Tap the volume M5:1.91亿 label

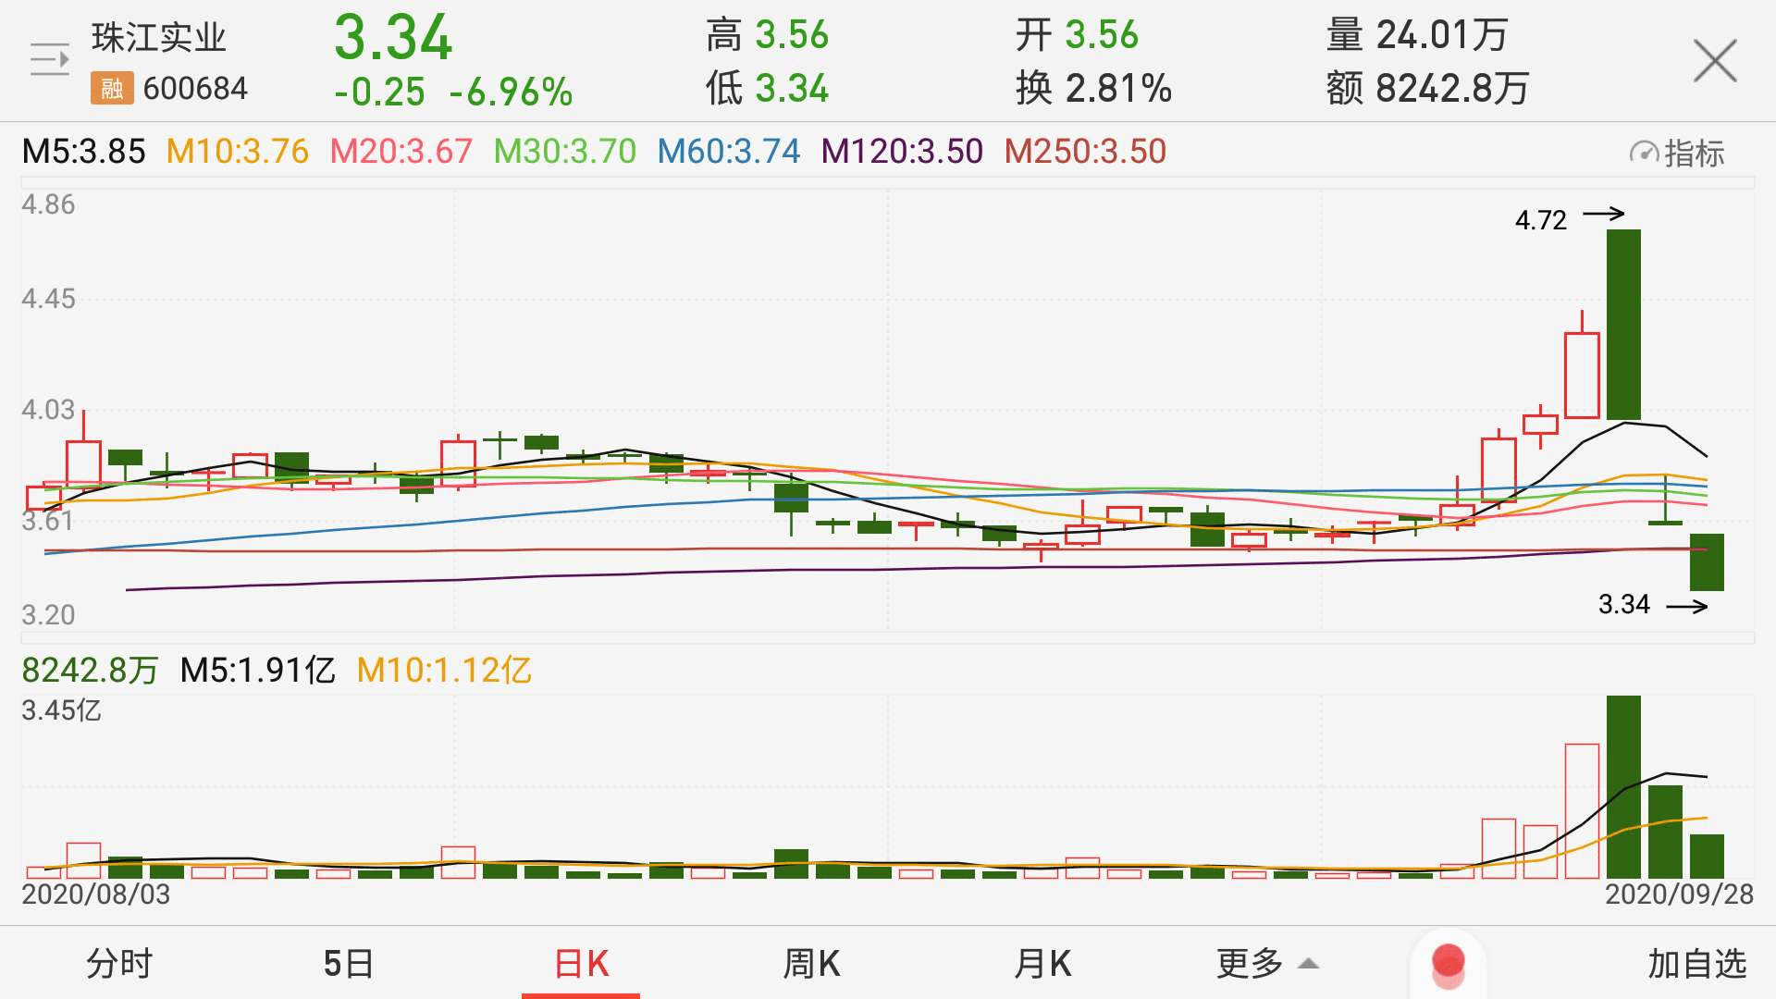[x=257, y=671]
